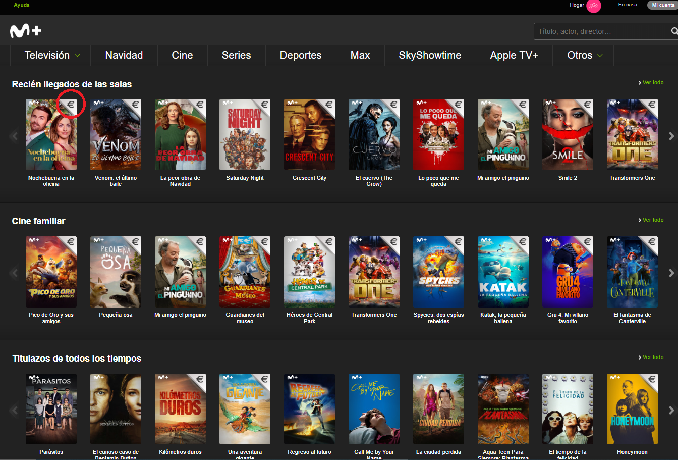Open the pink Hogar profile icon
678x460 pixels.
[594, 6]
